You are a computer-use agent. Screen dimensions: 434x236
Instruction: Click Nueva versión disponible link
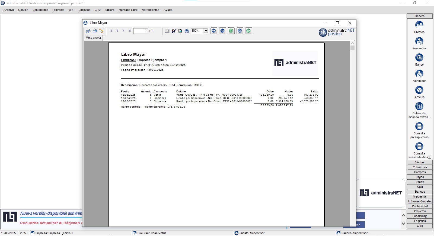point(51,214)
